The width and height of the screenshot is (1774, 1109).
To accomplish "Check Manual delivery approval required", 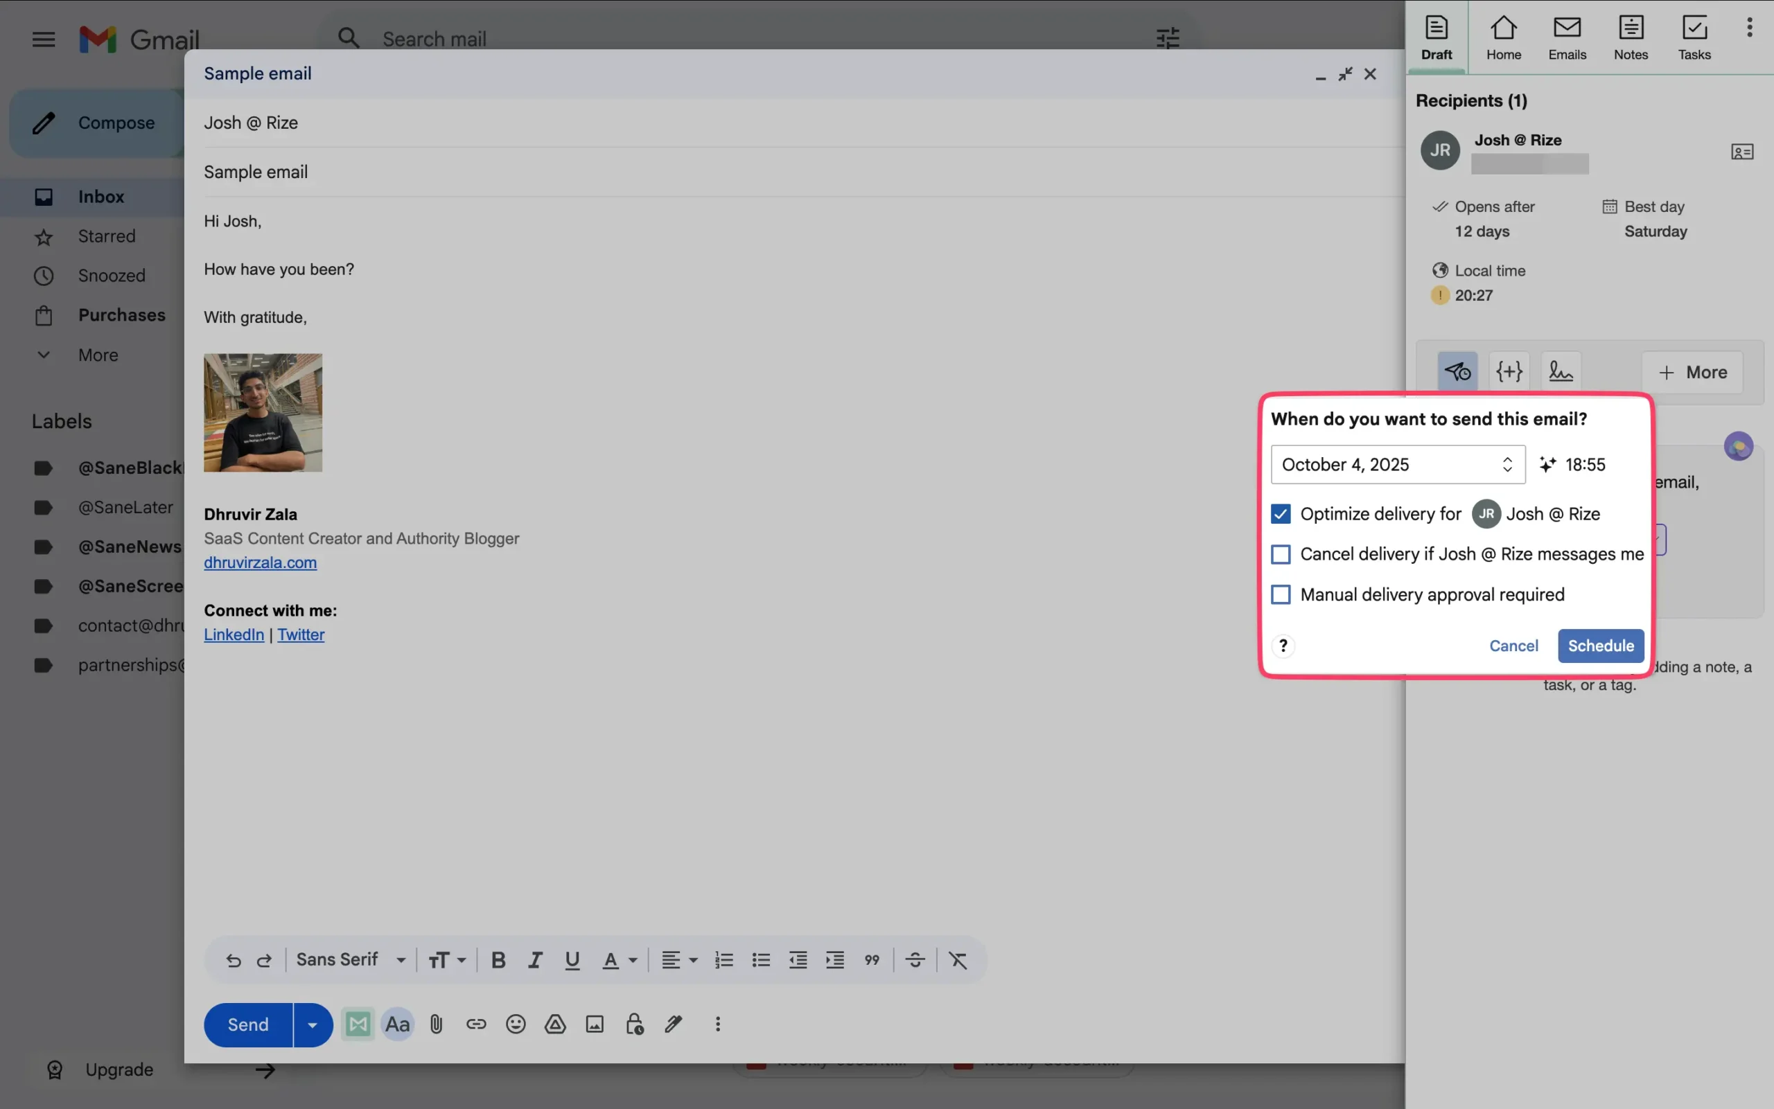I will click(1280, 595).
